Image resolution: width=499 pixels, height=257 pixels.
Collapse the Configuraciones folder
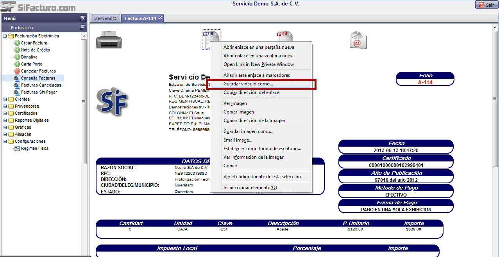pos(5,141)
